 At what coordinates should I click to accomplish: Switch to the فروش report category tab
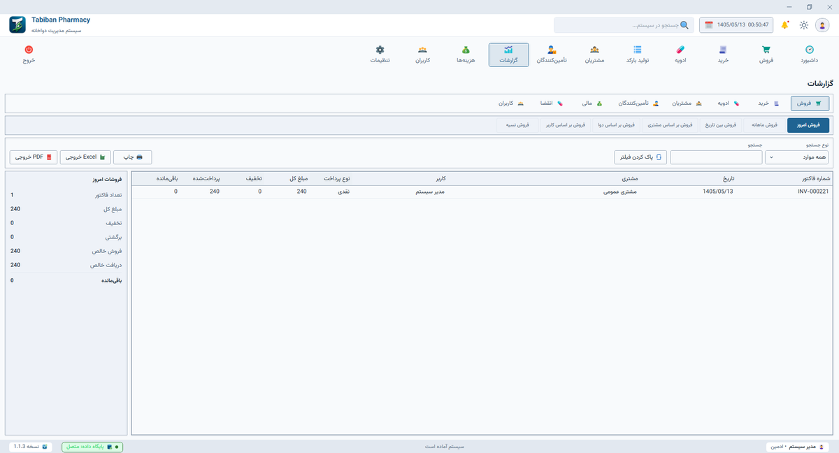point(810,103)
